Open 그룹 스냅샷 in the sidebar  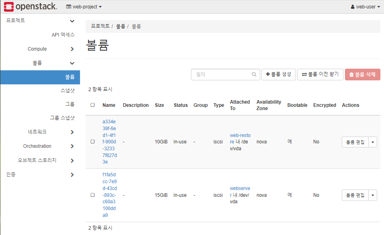point(62,118)
